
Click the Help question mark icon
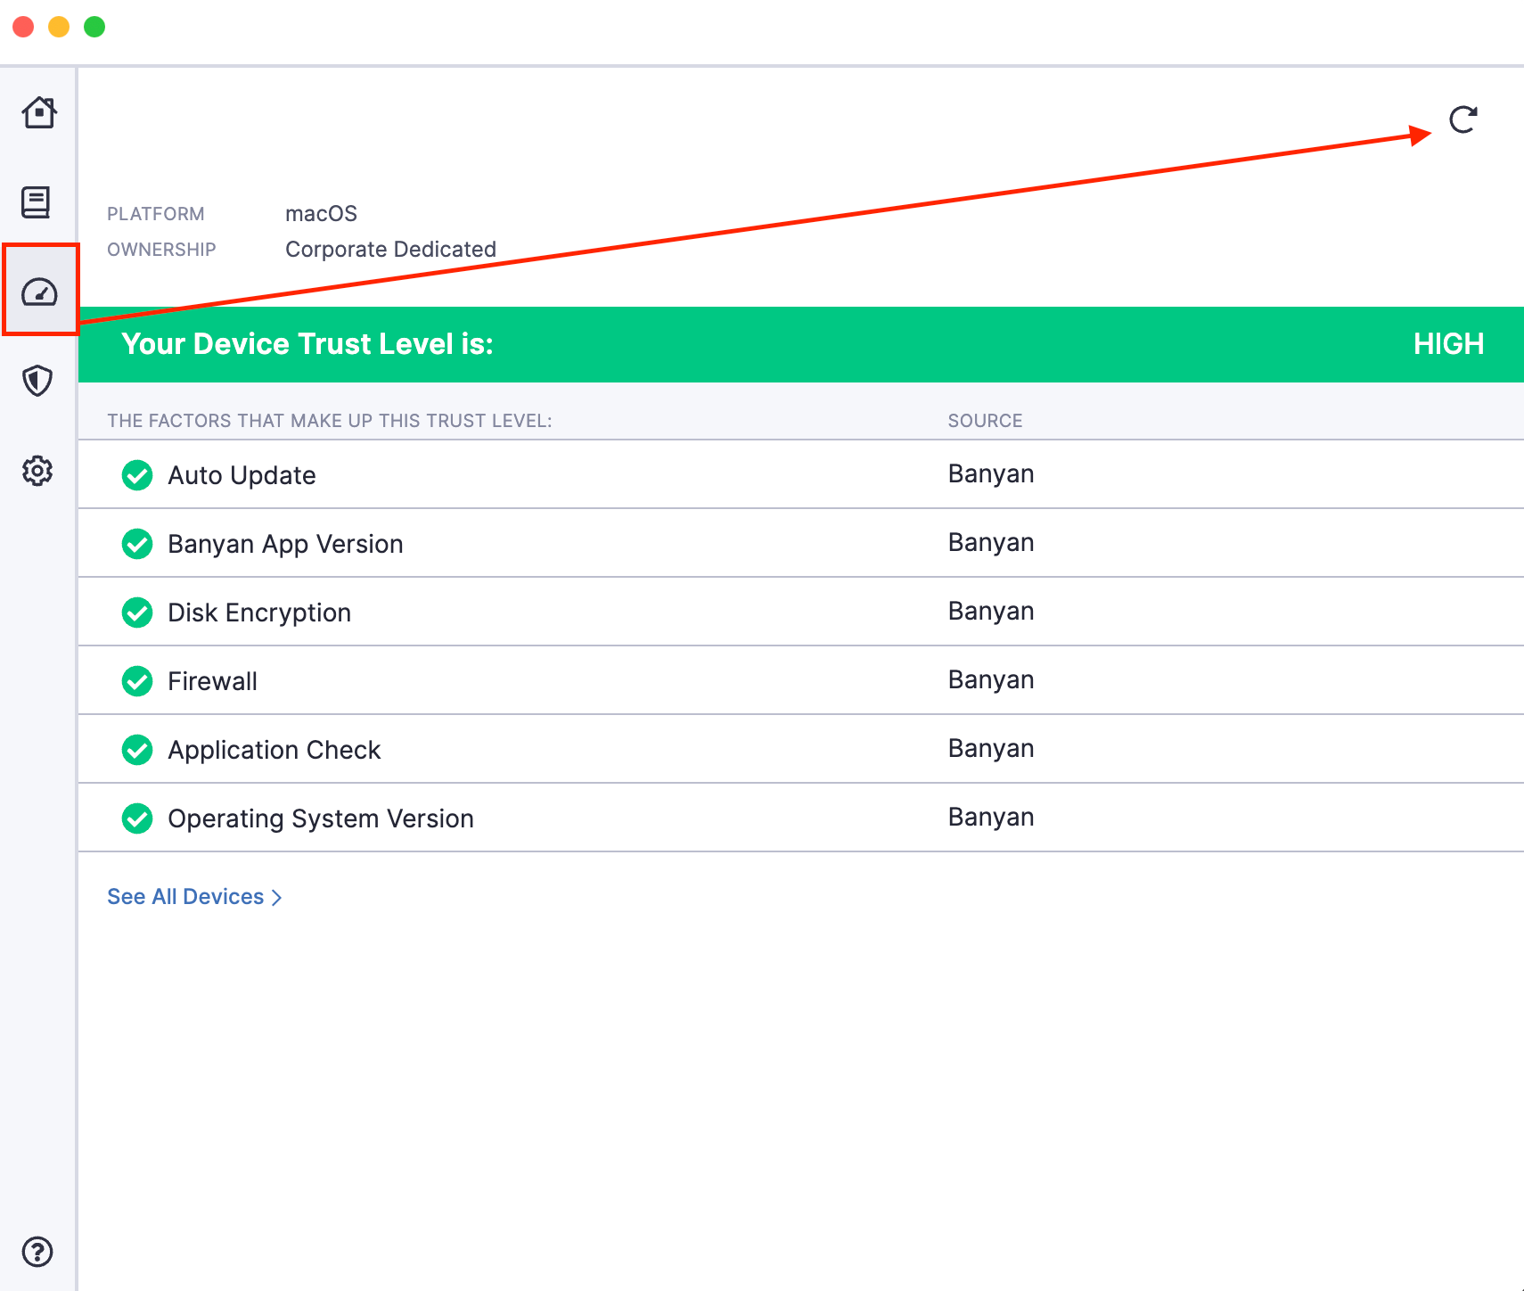(37, 1252)
